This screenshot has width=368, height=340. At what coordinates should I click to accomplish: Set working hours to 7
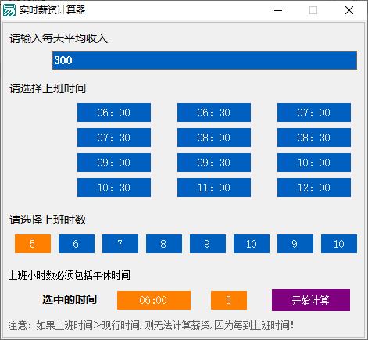tap(120, 244)
